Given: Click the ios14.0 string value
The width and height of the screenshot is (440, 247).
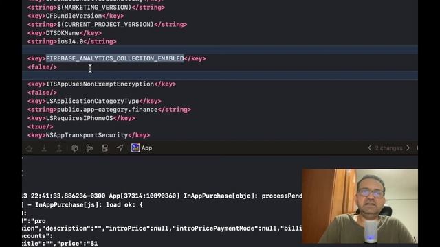Looking at the screenshot, I should [x=70, y=42].
